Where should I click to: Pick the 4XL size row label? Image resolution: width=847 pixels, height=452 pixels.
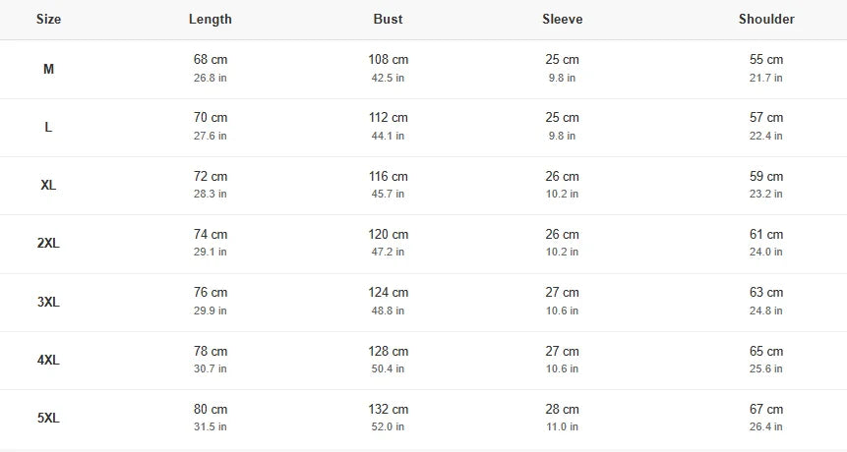click(48, 361)
